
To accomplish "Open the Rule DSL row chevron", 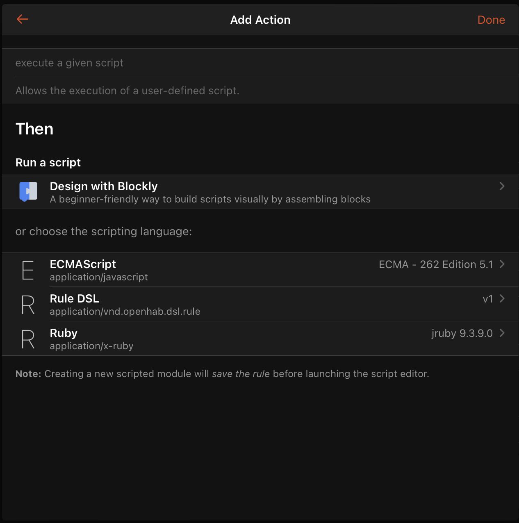I will pos(502,299).
